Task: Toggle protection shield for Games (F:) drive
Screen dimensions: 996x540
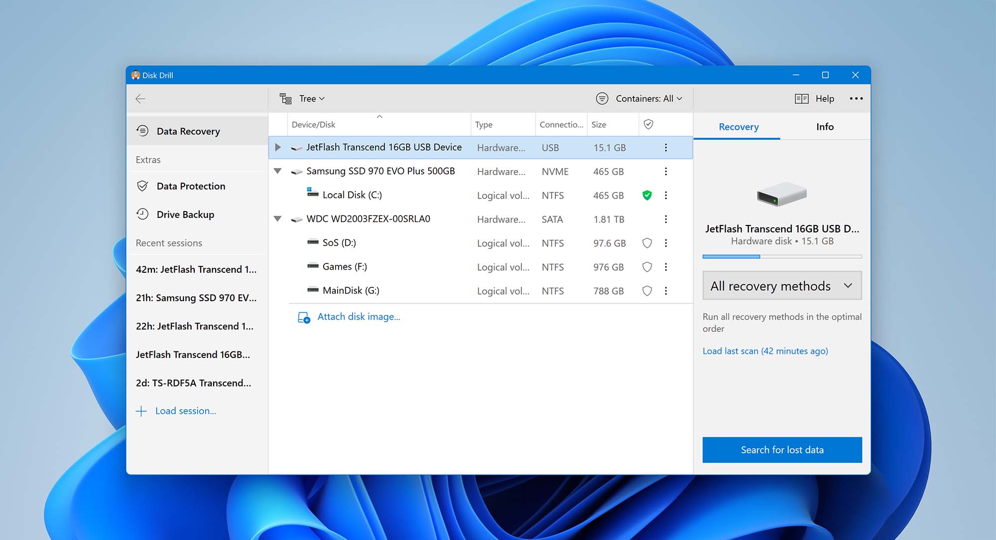Action: 647,267
